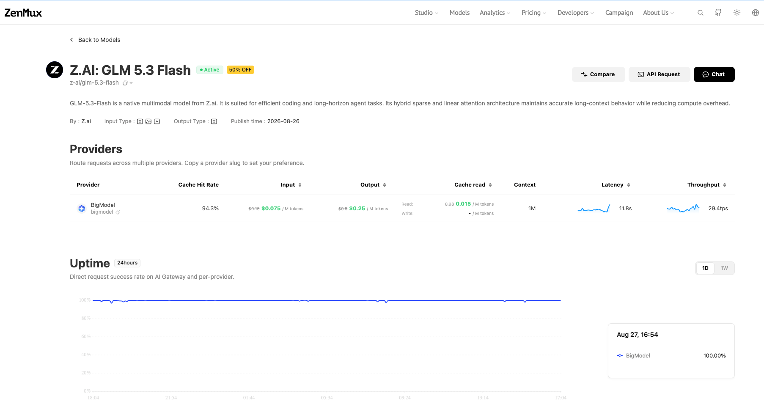Switch uptime range to 1W
Image resolution: width=764 pixels, height=418 pixels.
click(x=724, y=268)
